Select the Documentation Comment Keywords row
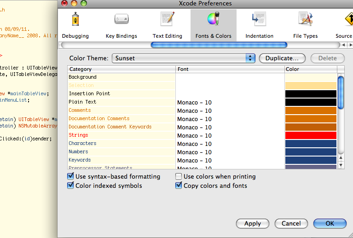353x238 pixels. (122, 127)
